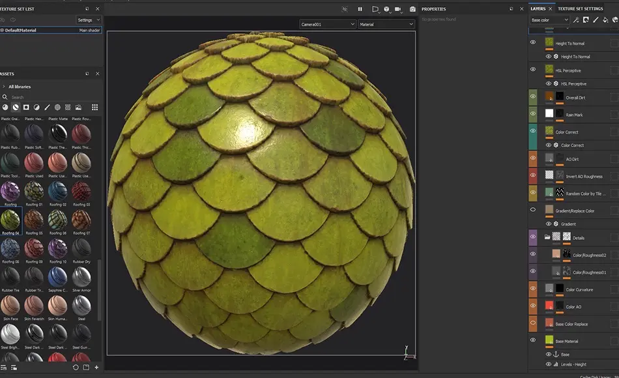Take a screenshot with the camera icon

click(412, 9)
